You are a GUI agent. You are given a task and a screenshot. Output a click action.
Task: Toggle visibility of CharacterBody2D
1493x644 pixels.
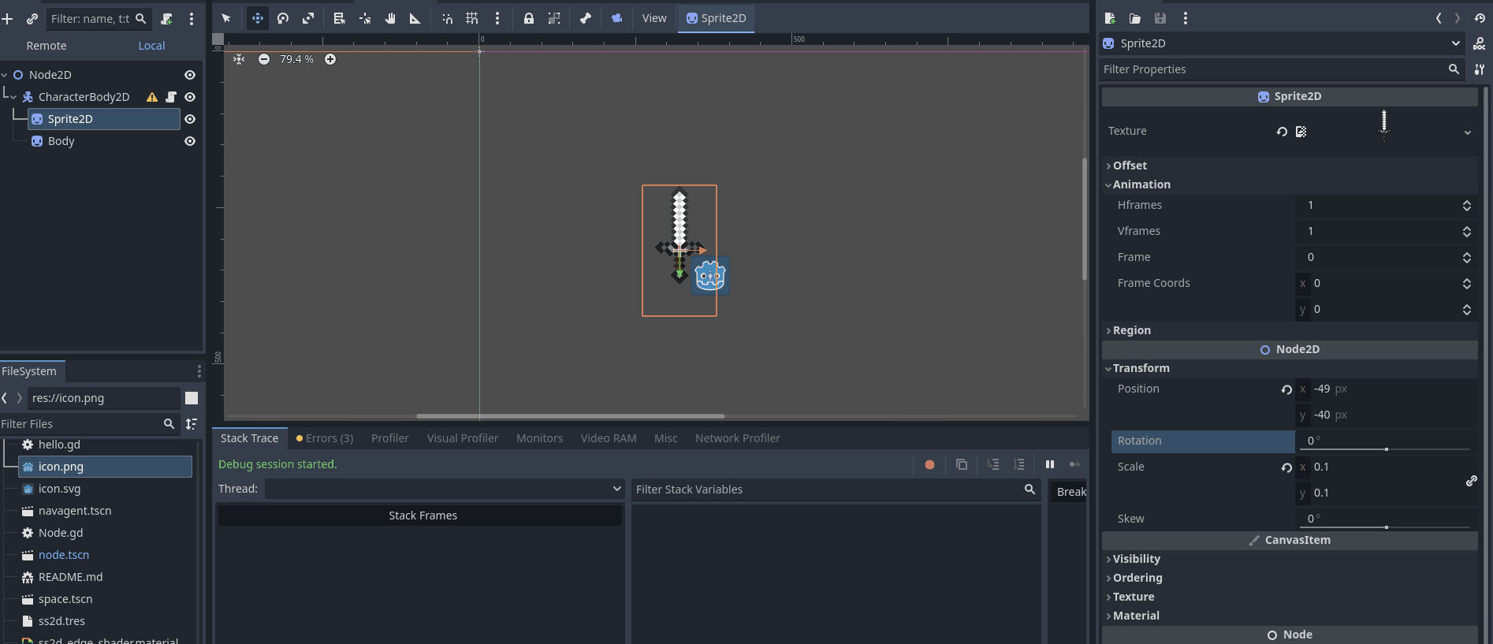pos(190,97)
